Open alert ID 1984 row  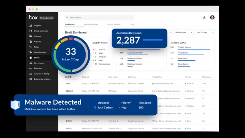click(140, 84)
